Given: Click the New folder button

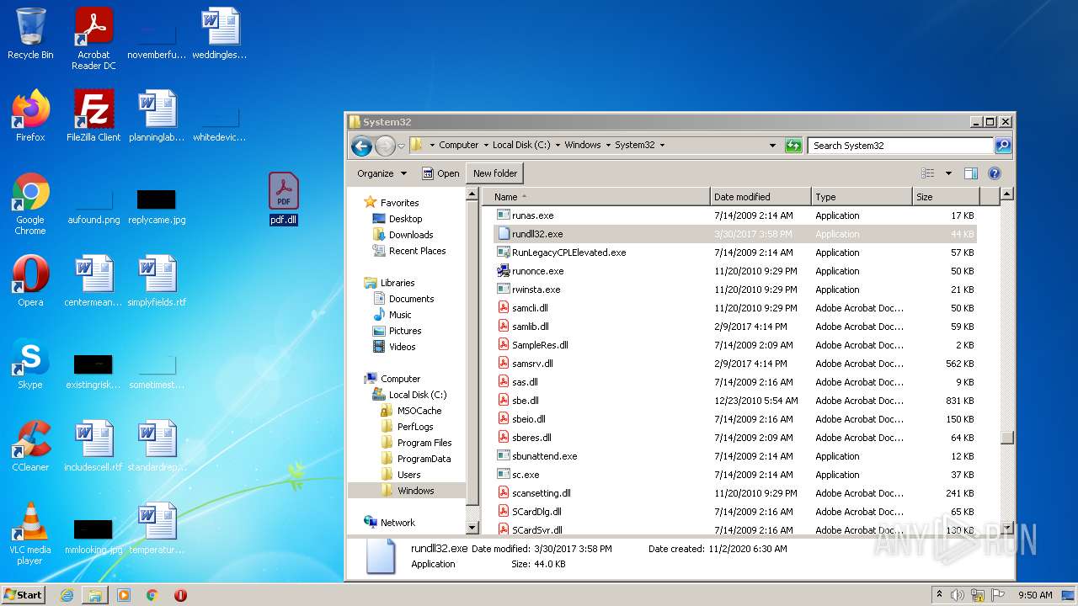Looking at the screenshot, I should [495, 173].
